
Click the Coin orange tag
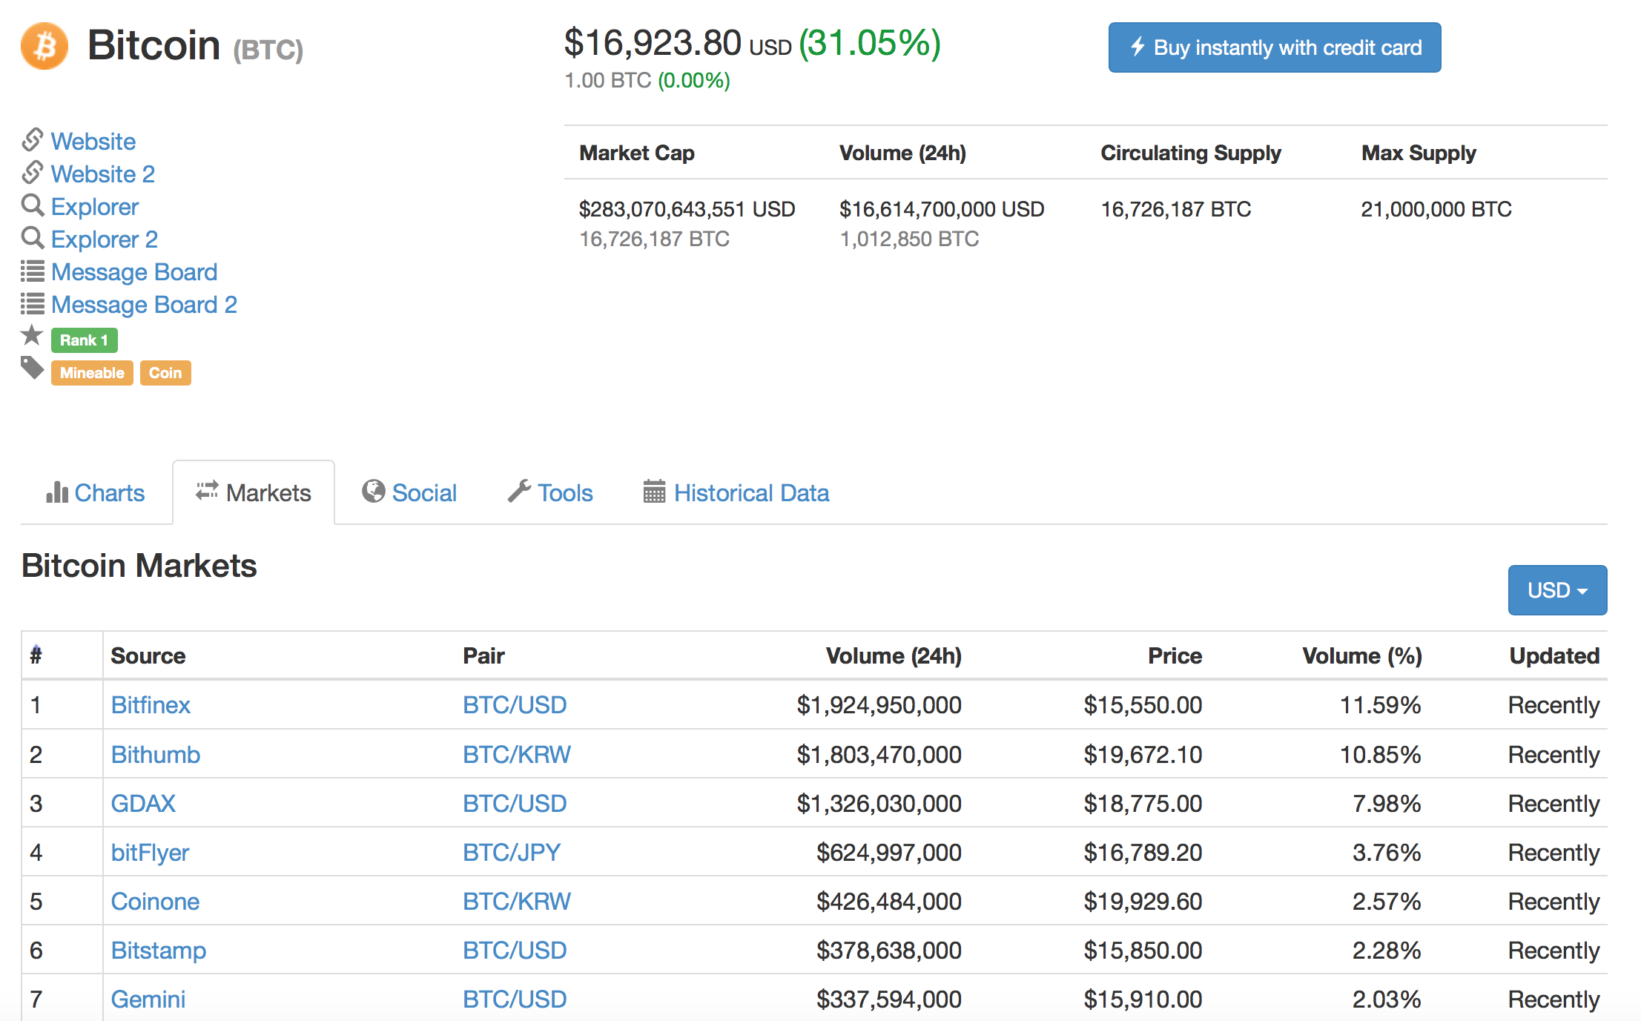[165, 373]
